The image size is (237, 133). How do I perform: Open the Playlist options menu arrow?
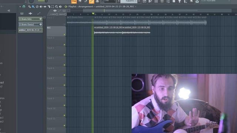[x=20, y=7]
